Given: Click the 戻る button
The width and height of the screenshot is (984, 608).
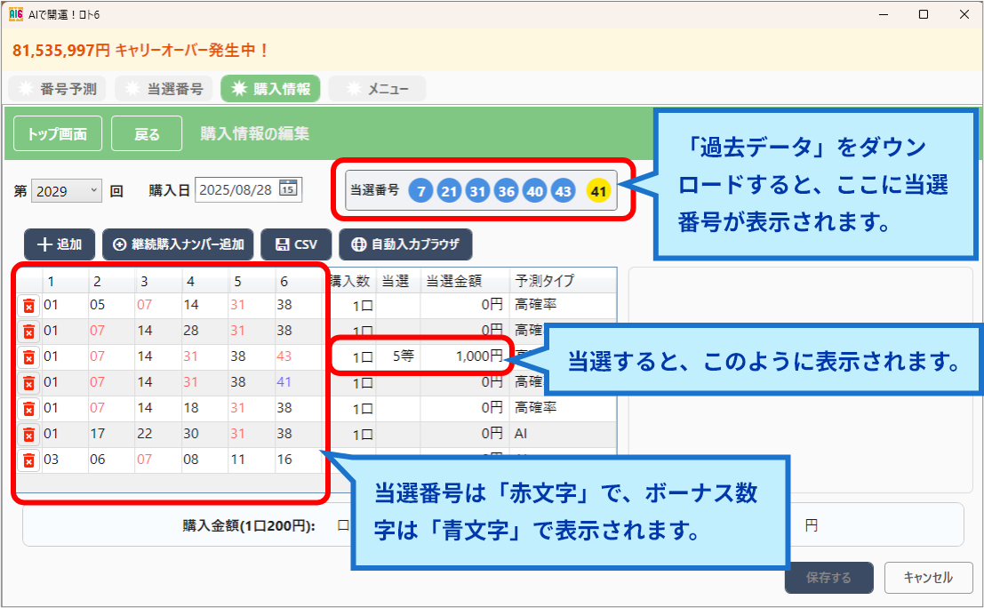Looking at the screenshot, I should pyautogui.click(x=146, y=132).
